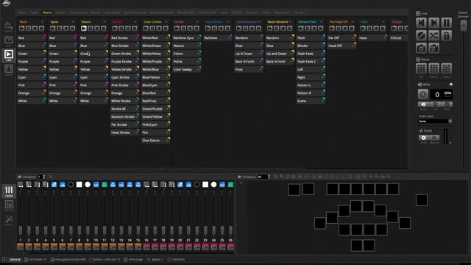Screen dimensions: 471x265
Task: Select the highlighted Beams tab
Action: tap(47, 13)
